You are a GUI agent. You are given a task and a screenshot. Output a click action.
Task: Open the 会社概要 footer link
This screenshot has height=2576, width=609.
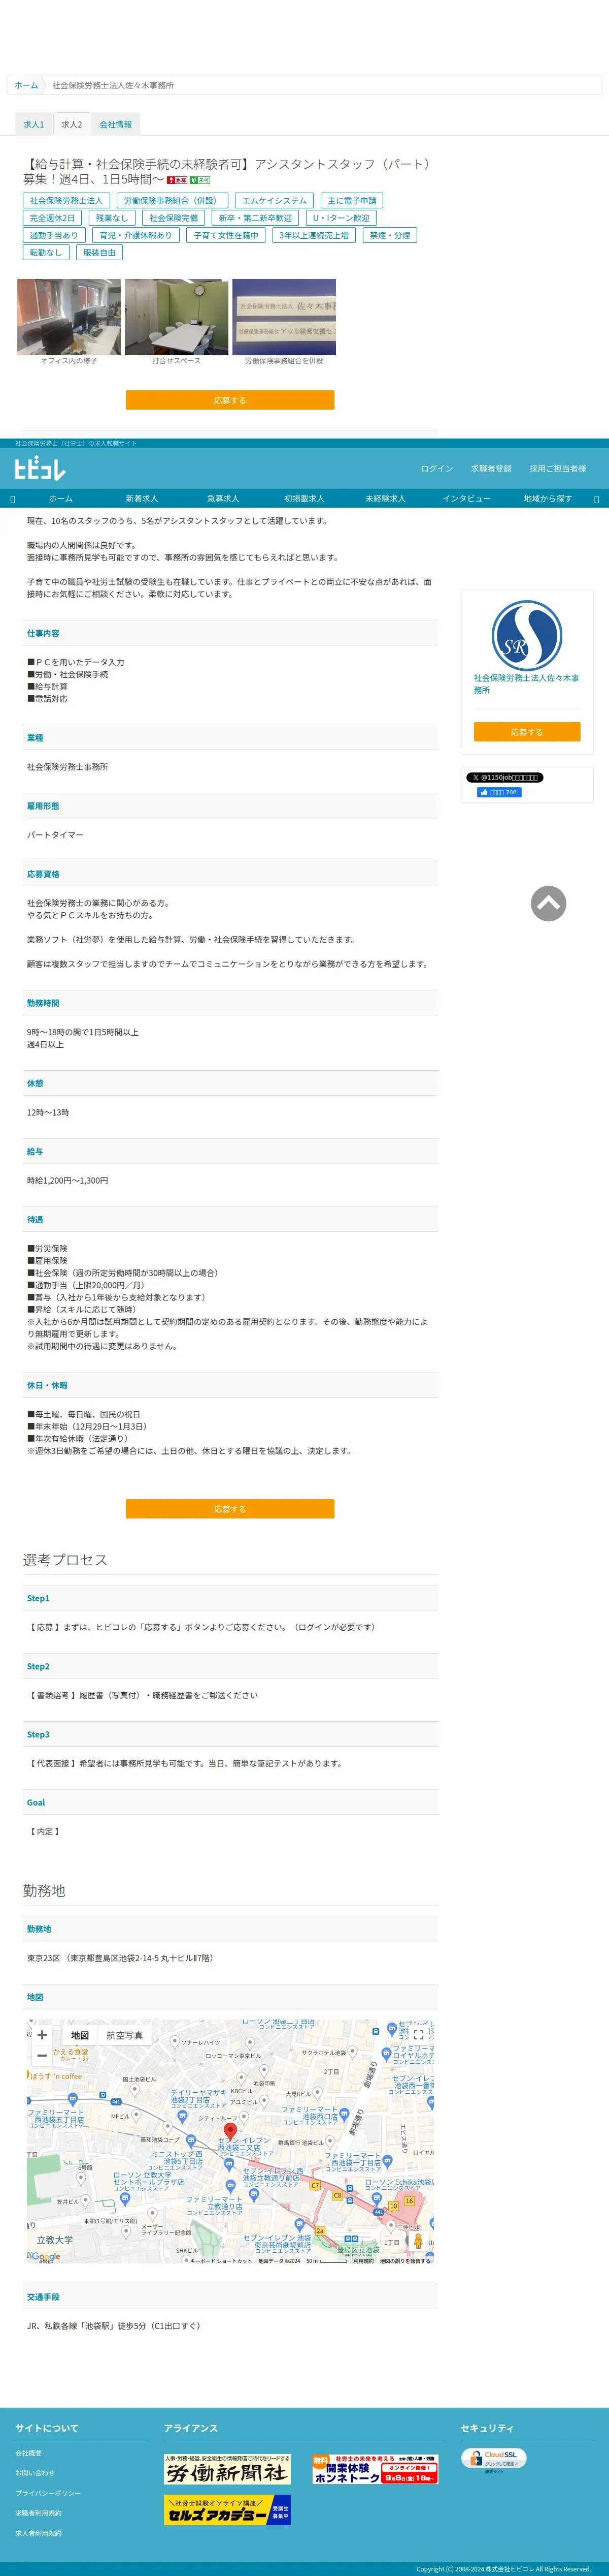tap(29, 2453)
